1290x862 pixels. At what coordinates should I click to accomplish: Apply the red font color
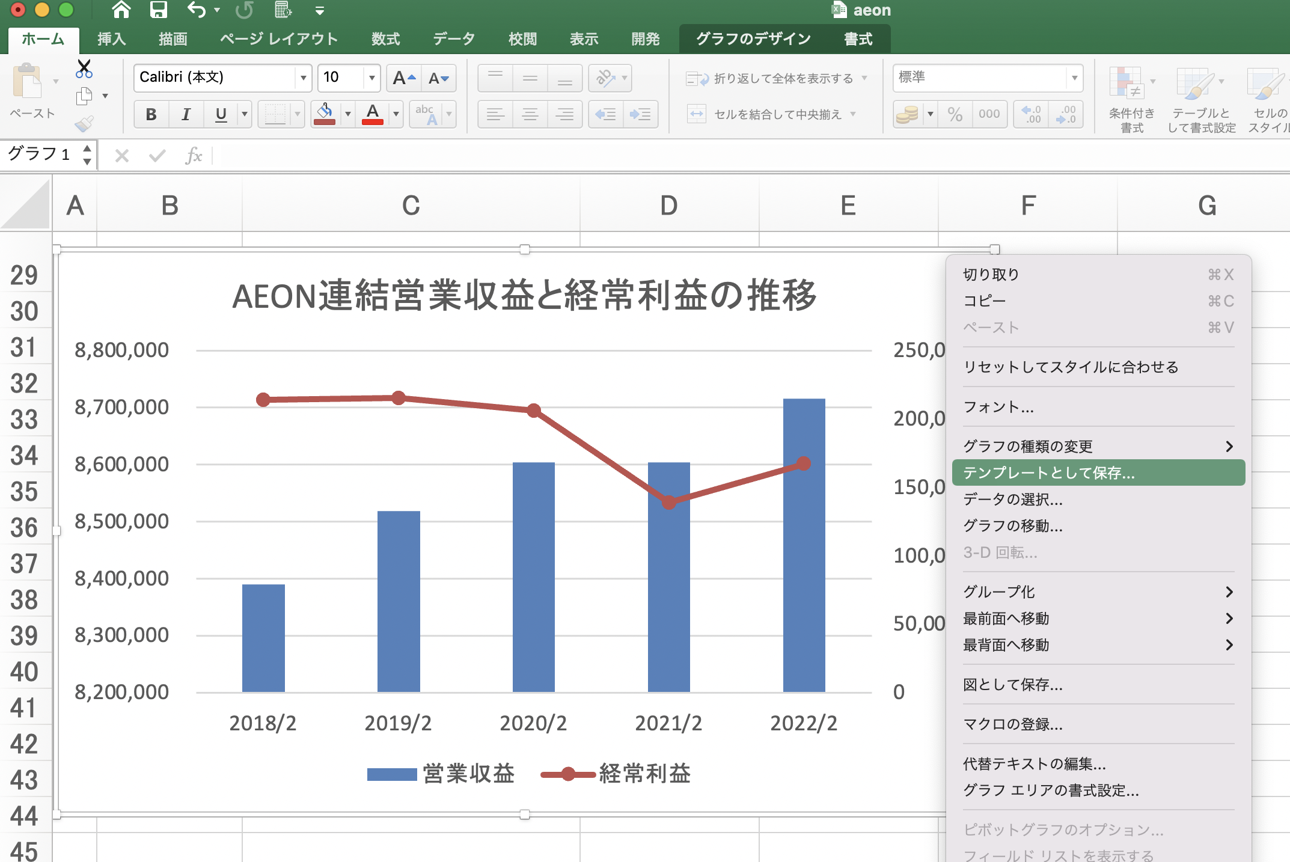pos(373,114)
